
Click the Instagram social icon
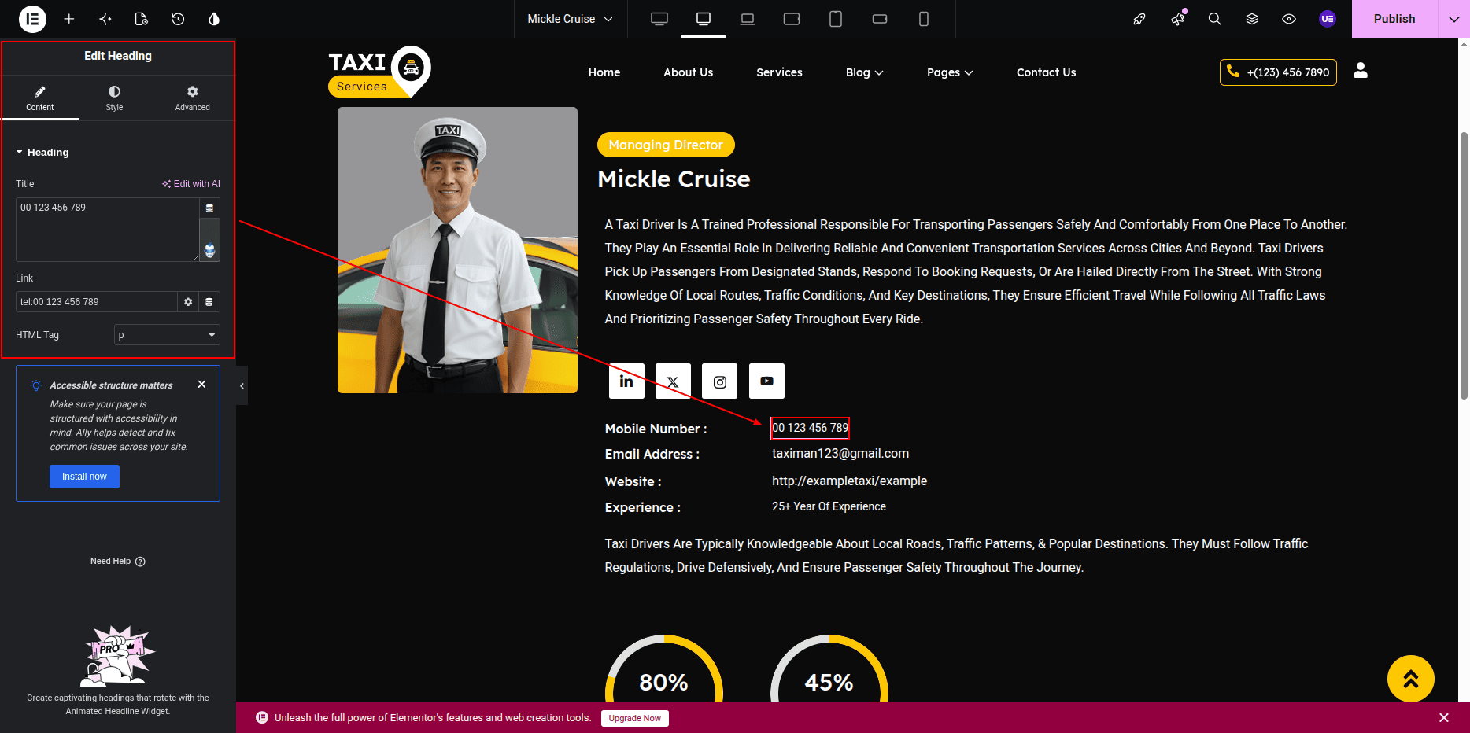coord(719,381)
